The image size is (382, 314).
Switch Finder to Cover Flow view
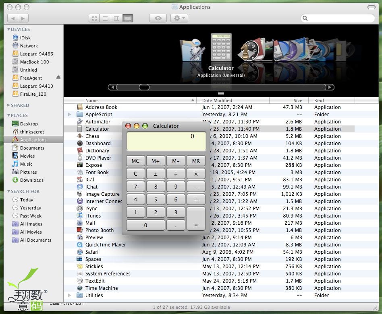(128, 18)
